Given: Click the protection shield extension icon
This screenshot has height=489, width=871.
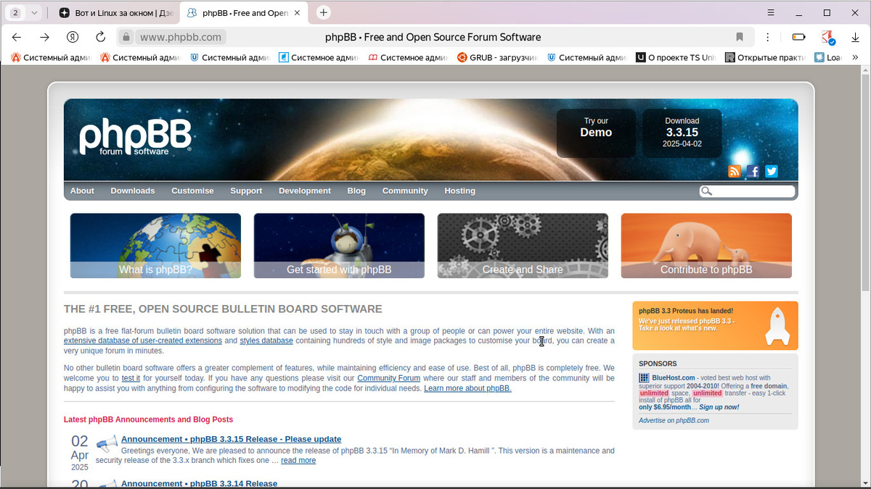Looking at the screenshot, I should [827, 37].
